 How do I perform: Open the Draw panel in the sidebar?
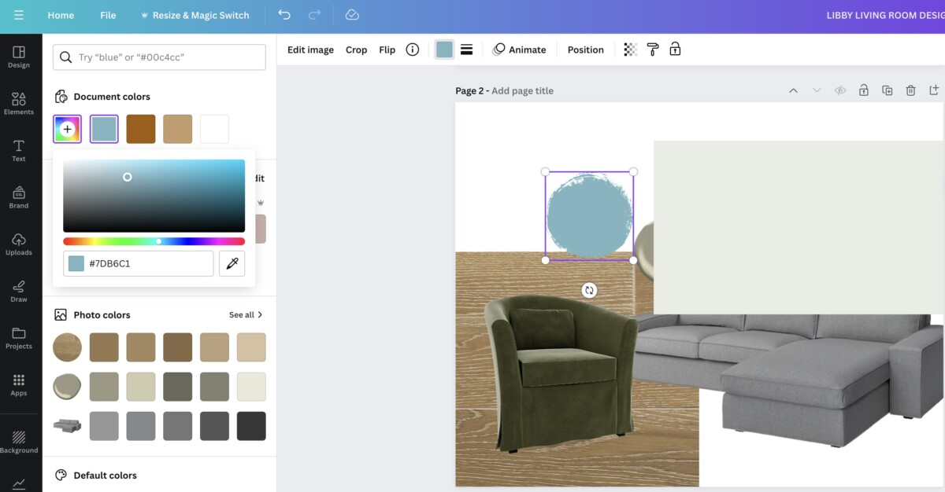tap(18, 290)
